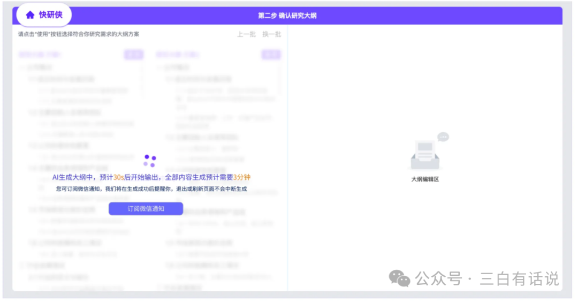Image resolution: width=578 pixels, height=302 pixels.
Task: Click the instruction text 请点击“使用”按钮
Action: (x=79, y=34)
